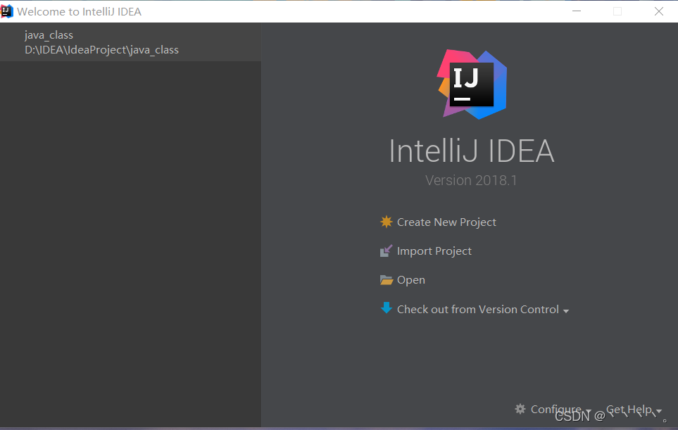Click the Configure gear icon
The width and height of the screenshot is (678, 430).
coord(520,409)
